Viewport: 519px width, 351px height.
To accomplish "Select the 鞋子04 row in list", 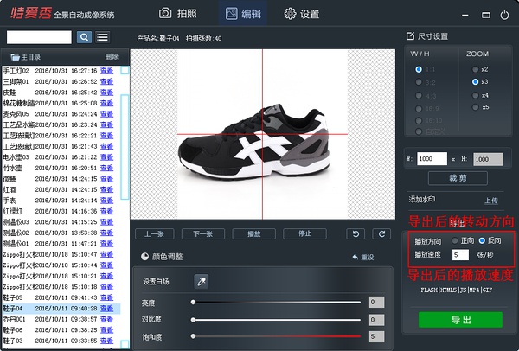I will point(61,309).
